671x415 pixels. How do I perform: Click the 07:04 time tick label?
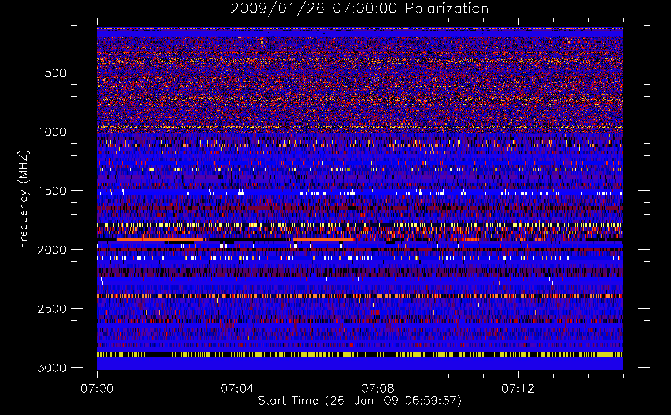point(237,389)
